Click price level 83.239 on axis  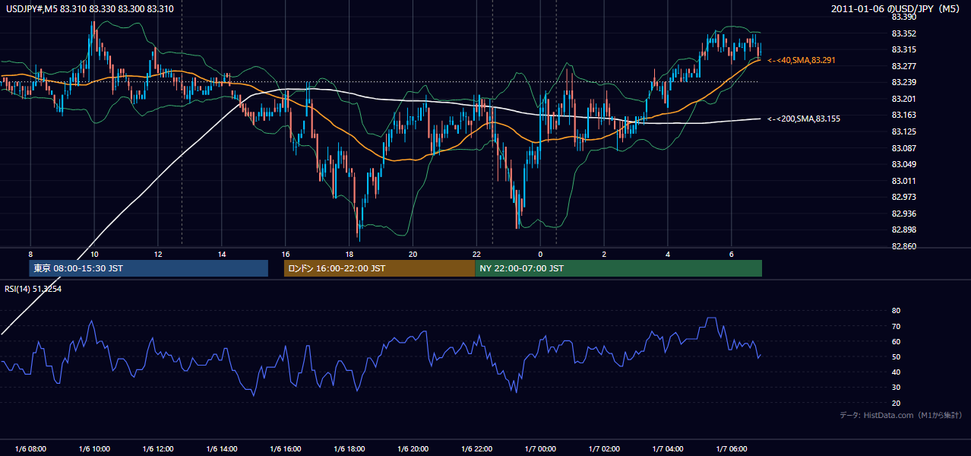(903, 82)
